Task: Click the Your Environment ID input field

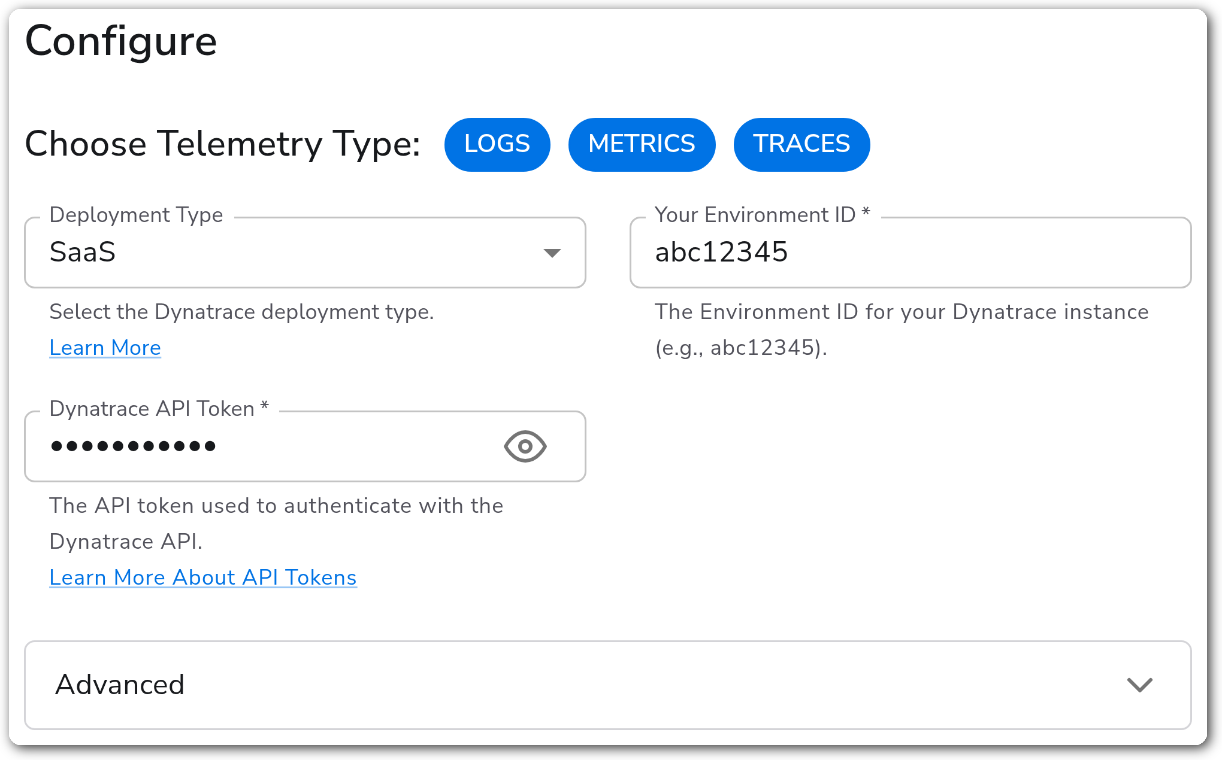Action: tap(911, 253)
